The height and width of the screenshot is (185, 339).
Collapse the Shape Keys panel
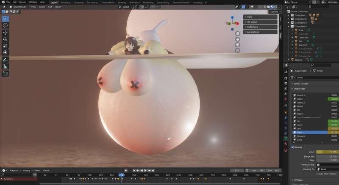(300, 89)
